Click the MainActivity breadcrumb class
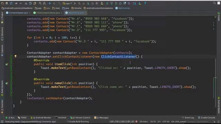The width and height of the screenshot is (221, 124). (123, 8)
